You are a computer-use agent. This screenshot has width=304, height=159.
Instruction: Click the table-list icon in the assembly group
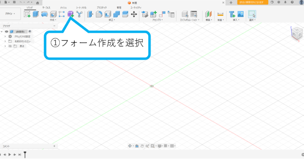tap(171, 14)
